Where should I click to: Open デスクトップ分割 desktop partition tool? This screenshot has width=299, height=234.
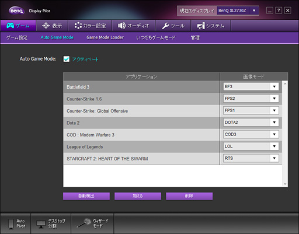[51, 223]
